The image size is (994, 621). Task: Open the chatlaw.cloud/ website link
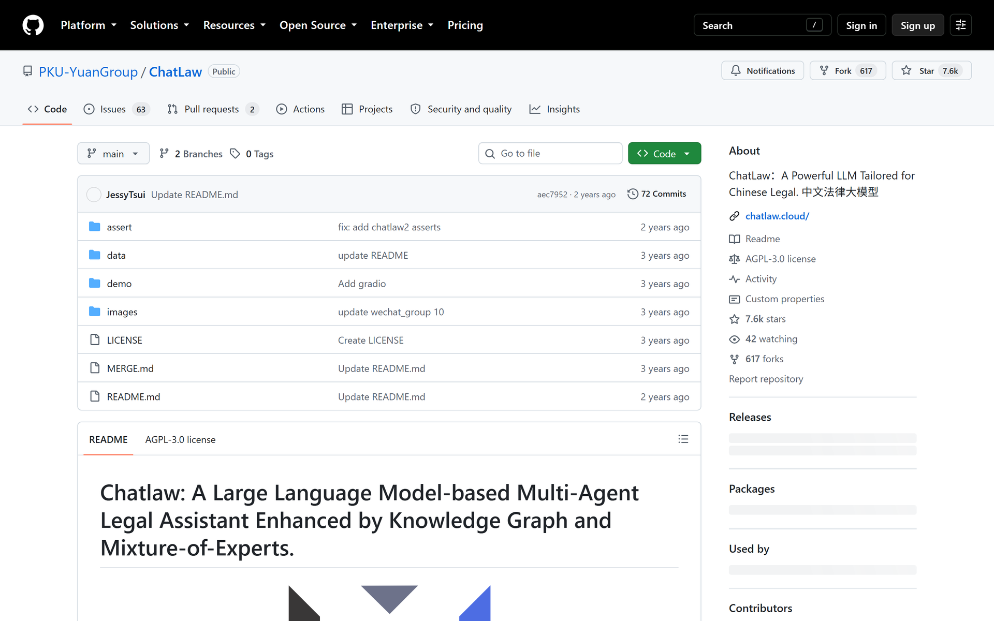[x=777, y=216]
